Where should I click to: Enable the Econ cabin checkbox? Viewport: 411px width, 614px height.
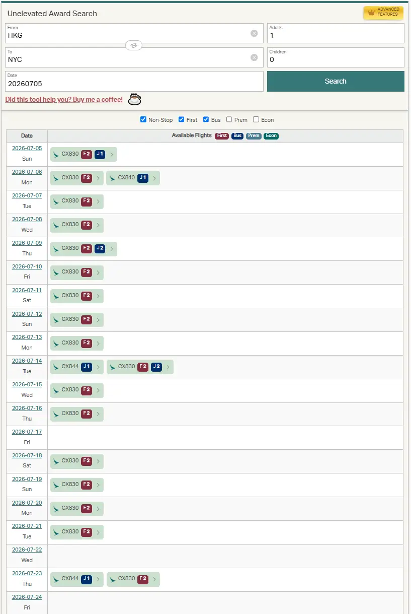click(256, 120)
